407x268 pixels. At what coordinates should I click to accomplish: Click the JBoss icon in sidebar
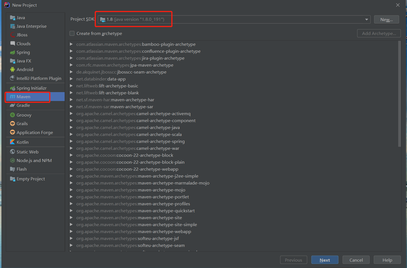pos(12,35)
